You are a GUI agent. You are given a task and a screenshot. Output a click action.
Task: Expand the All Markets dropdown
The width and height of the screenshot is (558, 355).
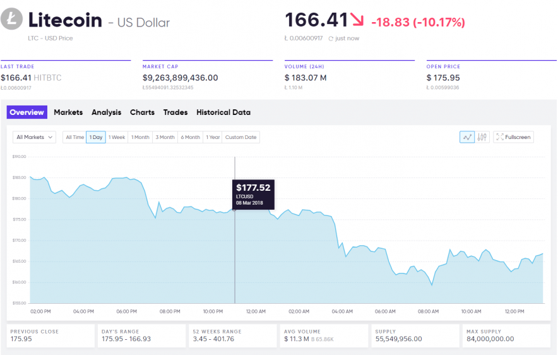click(x=35, y=137)
